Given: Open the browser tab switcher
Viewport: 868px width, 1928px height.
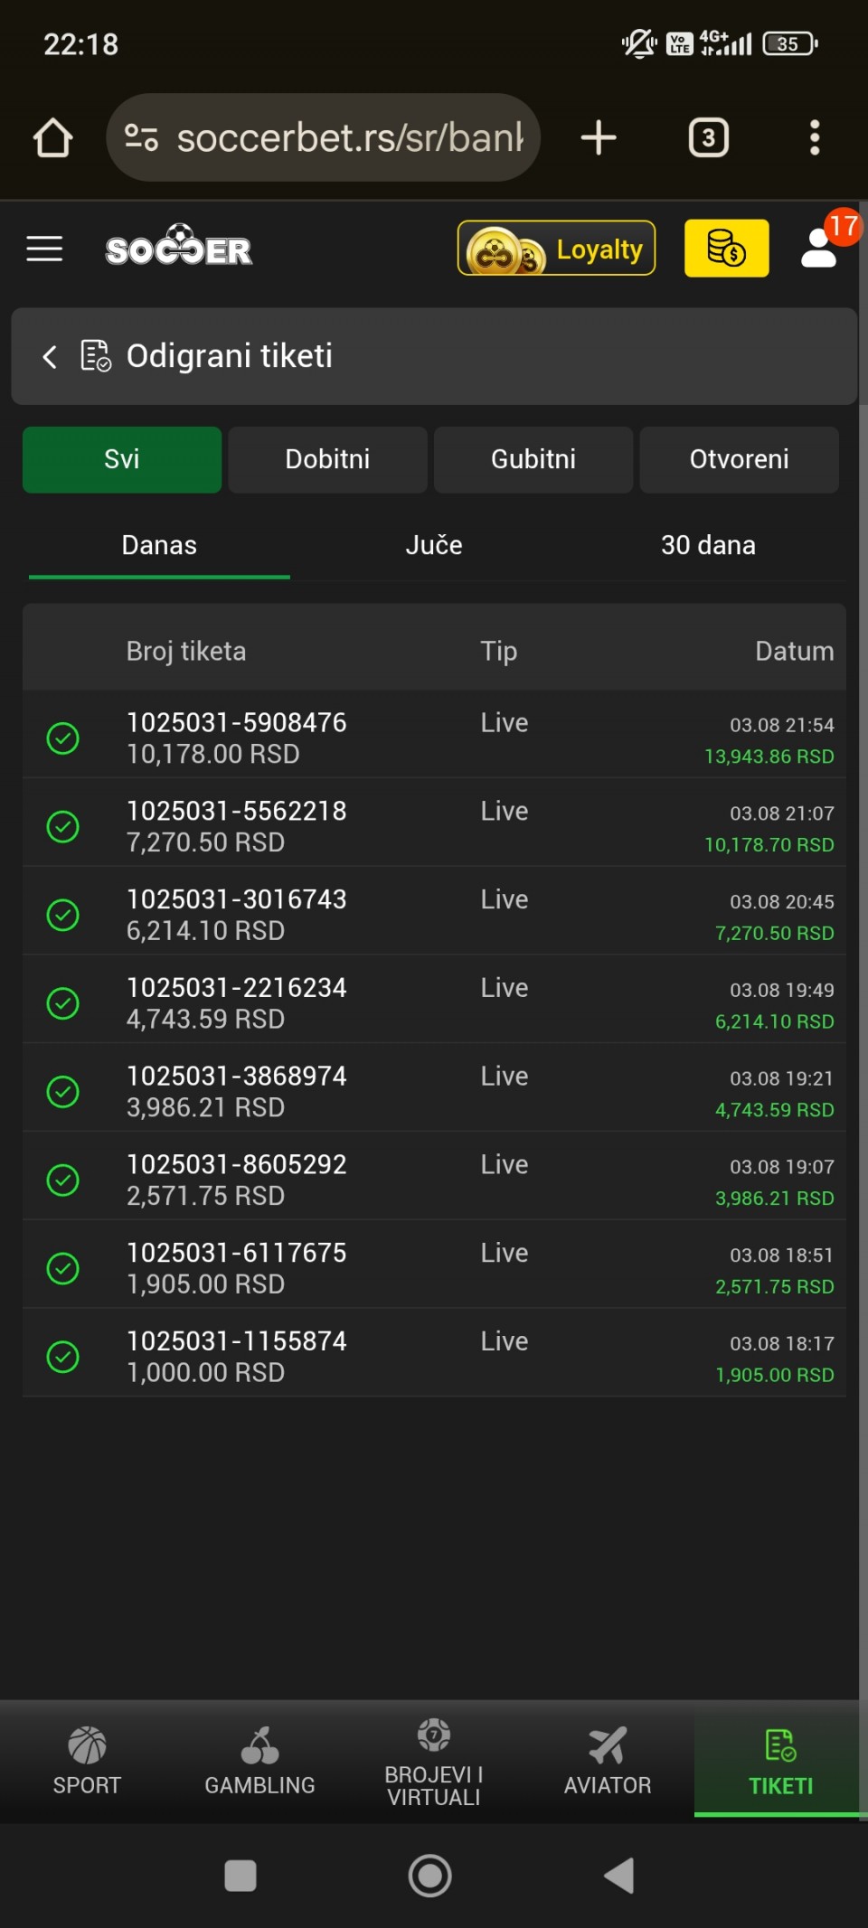Looking at the screenshot, I should click(708, 137).
